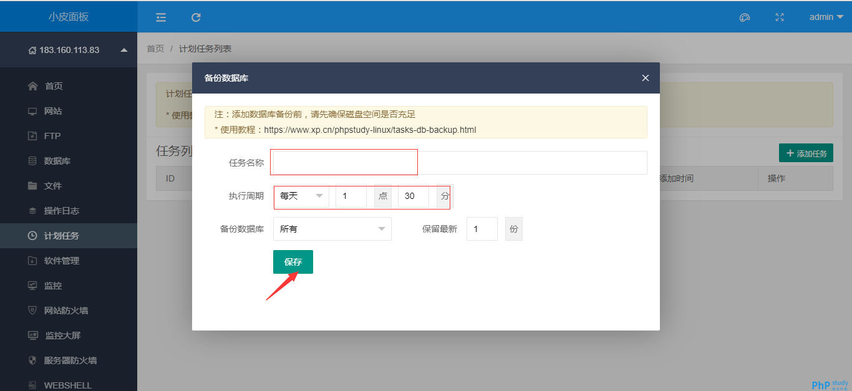Viewport: 852px width, 391px height.
Task: Click the 任务名称 text input field
Action: coord(460,163)
